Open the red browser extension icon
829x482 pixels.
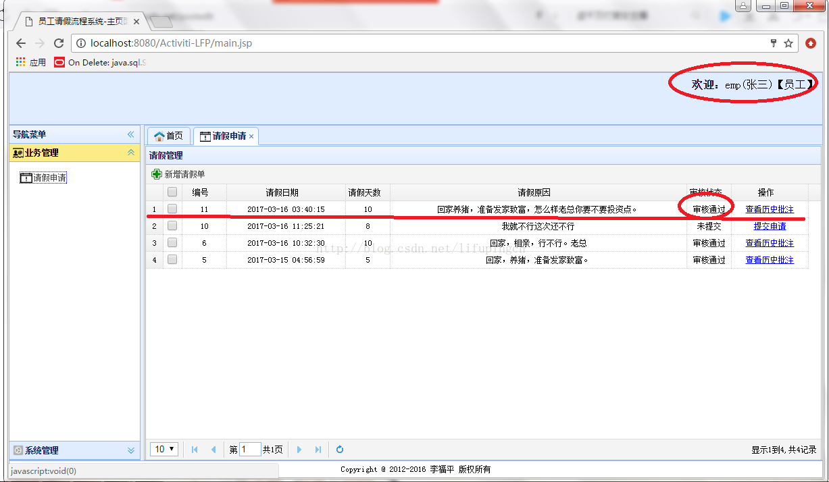811,43
